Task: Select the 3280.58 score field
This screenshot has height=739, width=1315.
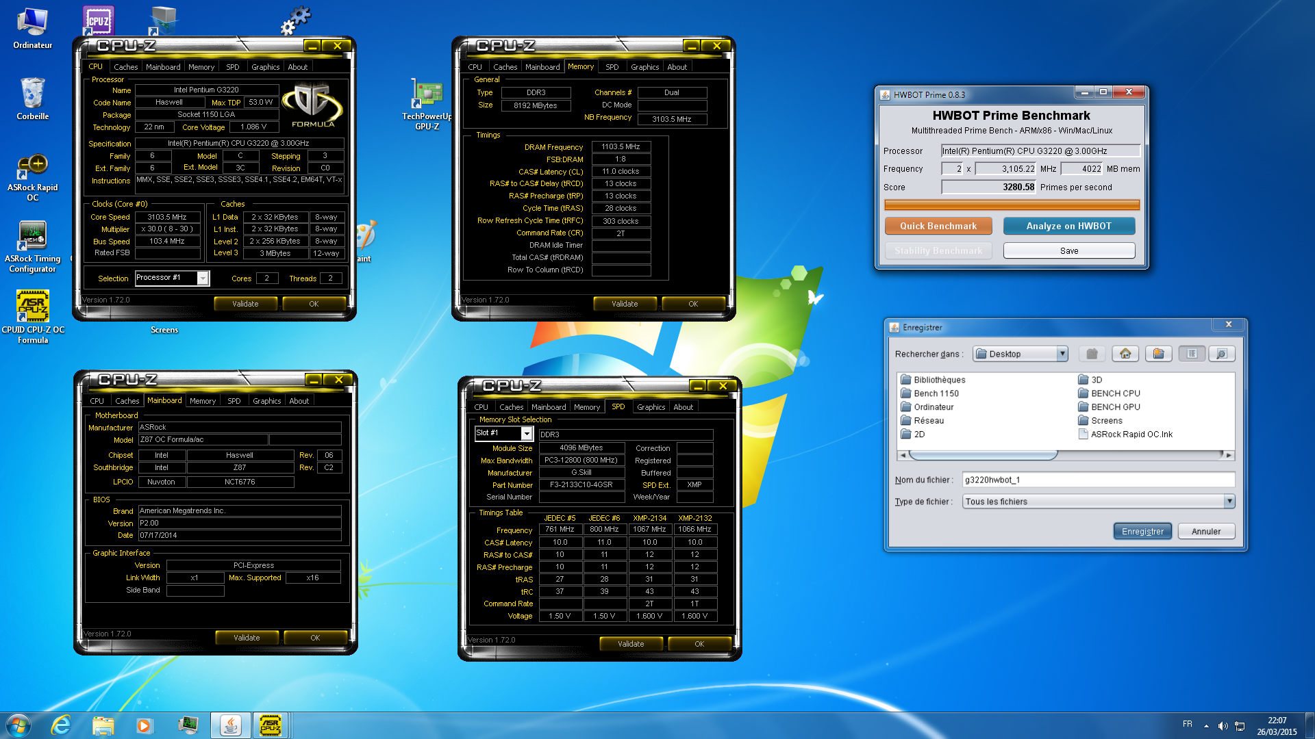Action: click(988, 187)
